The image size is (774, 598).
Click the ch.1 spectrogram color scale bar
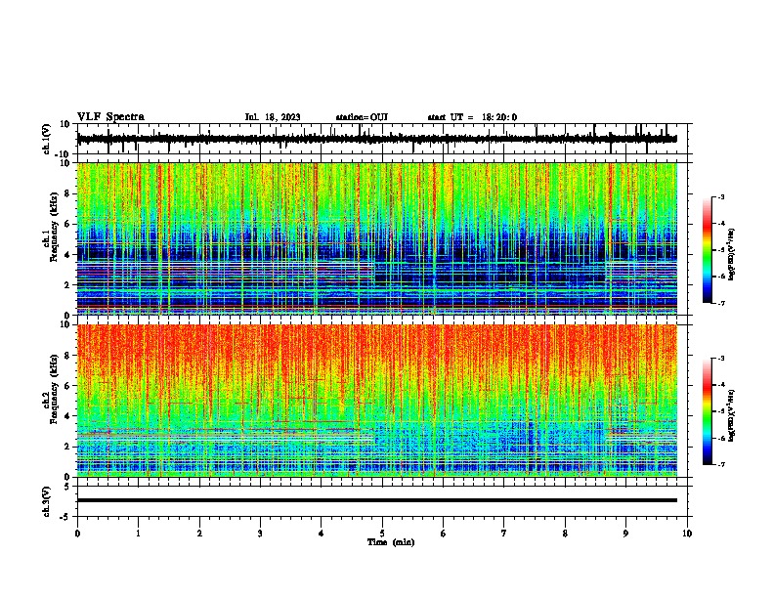707,250
